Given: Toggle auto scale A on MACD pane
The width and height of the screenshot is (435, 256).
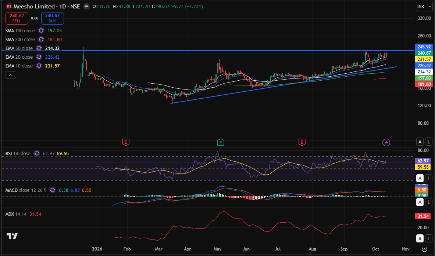Looking at the screenshot, I should tap(420, 202).
